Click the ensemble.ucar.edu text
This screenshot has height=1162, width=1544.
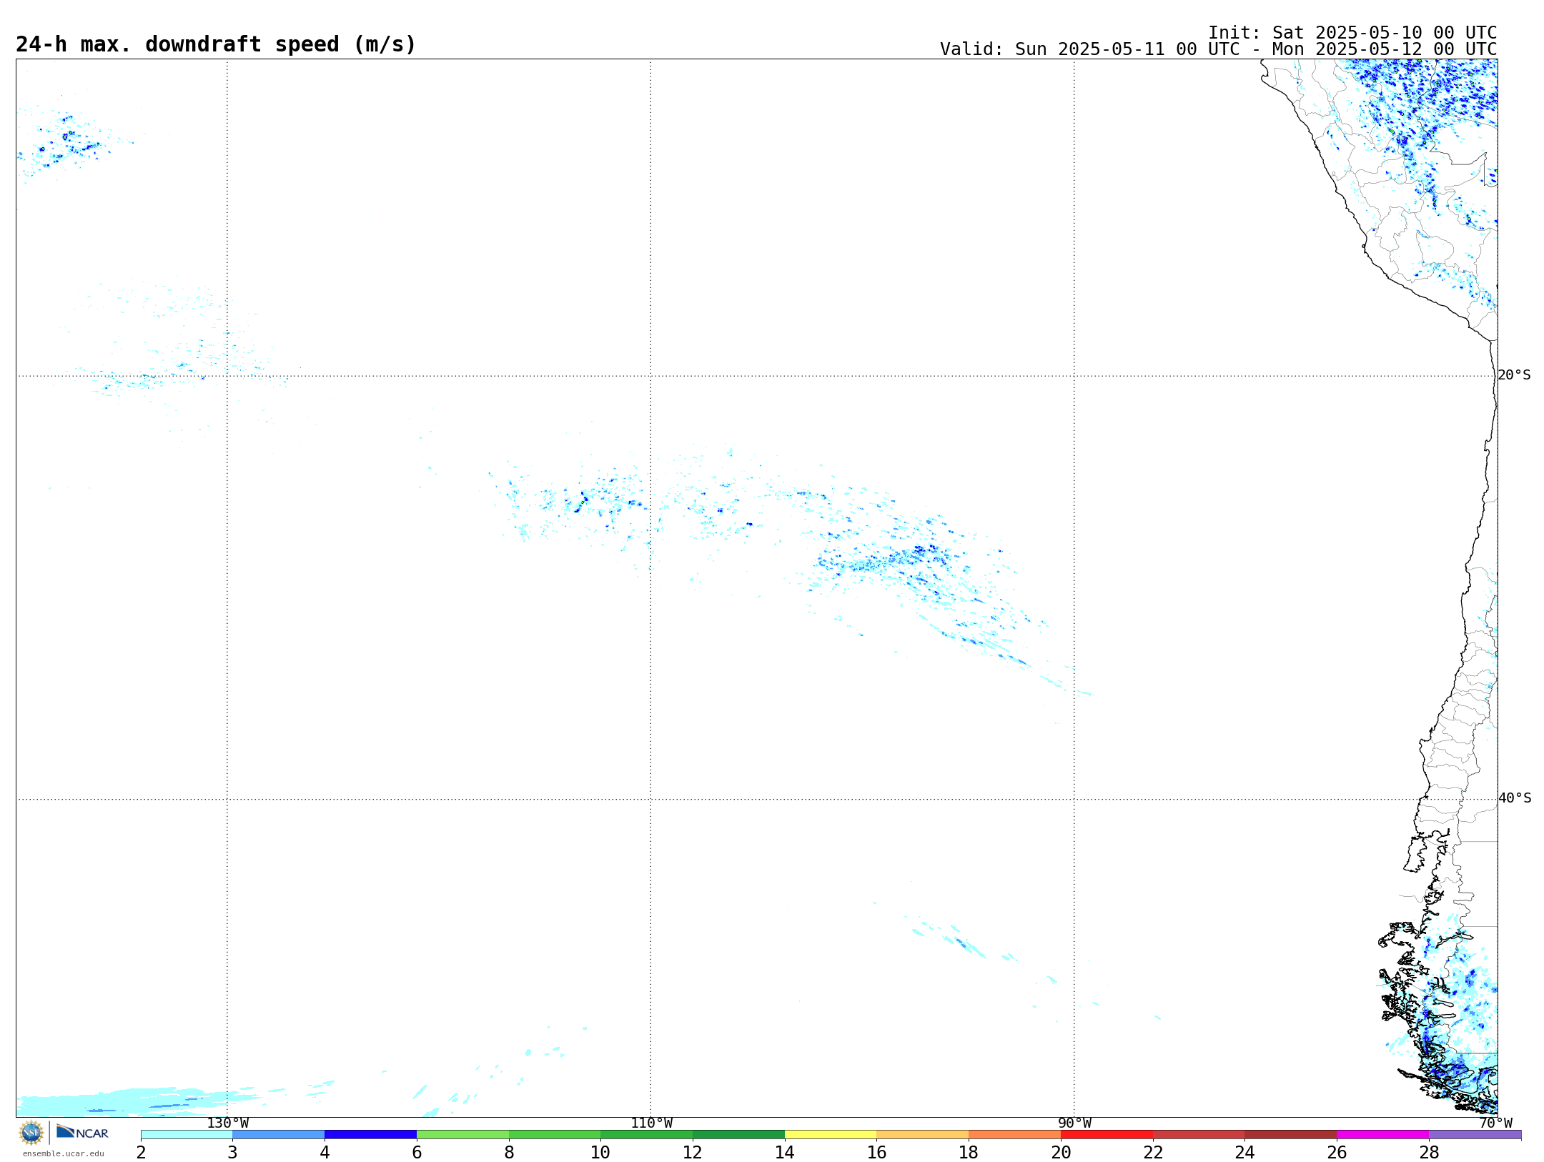click(64, 1153)
